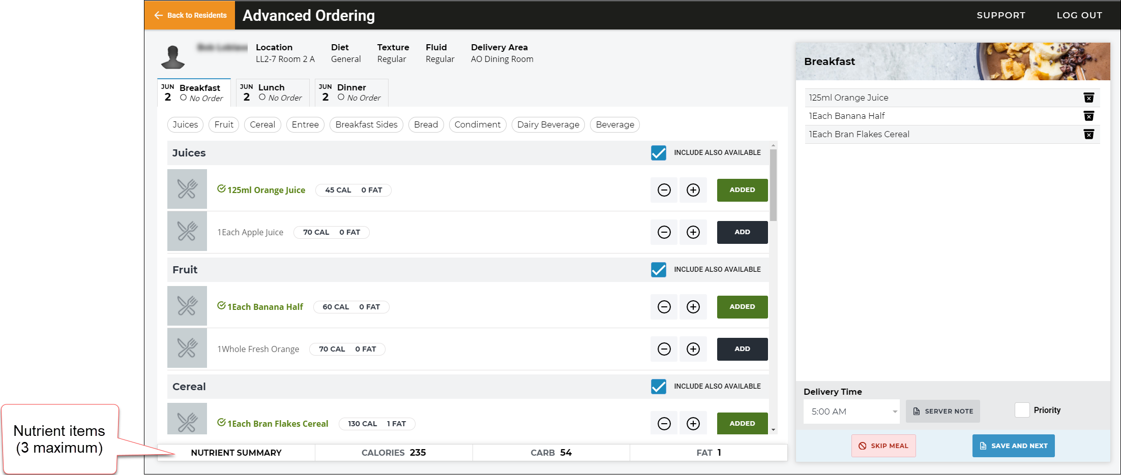The height and width of the screenshot is (475, 1121).
Task: Increase Banana Half quantity with the plus icon
Action: tap(693, 307)
